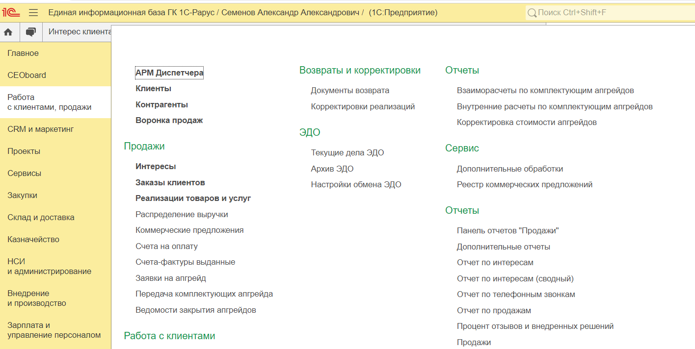Open Взаиморасчеты по комплектующим апгрейдов report

click(545, 90)
